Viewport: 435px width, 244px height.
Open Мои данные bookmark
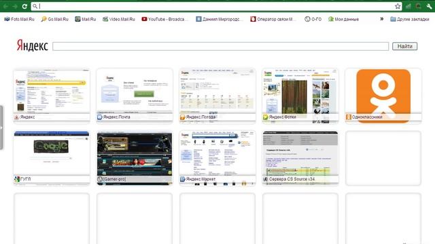343,19
